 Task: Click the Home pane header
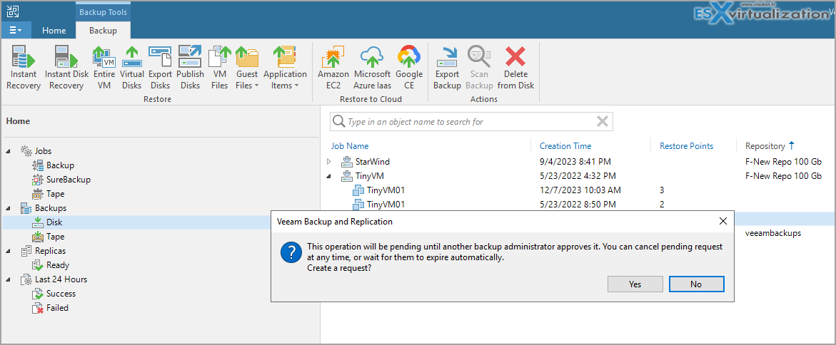[18, 121]
